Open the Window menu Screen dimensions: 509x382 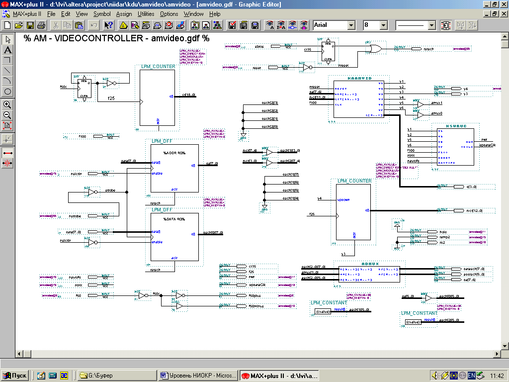click(x=194, y=14)
